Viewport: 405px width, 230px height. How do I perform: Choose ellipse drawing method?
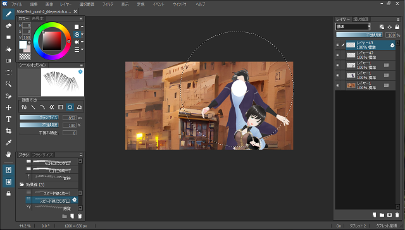(70, 107)
